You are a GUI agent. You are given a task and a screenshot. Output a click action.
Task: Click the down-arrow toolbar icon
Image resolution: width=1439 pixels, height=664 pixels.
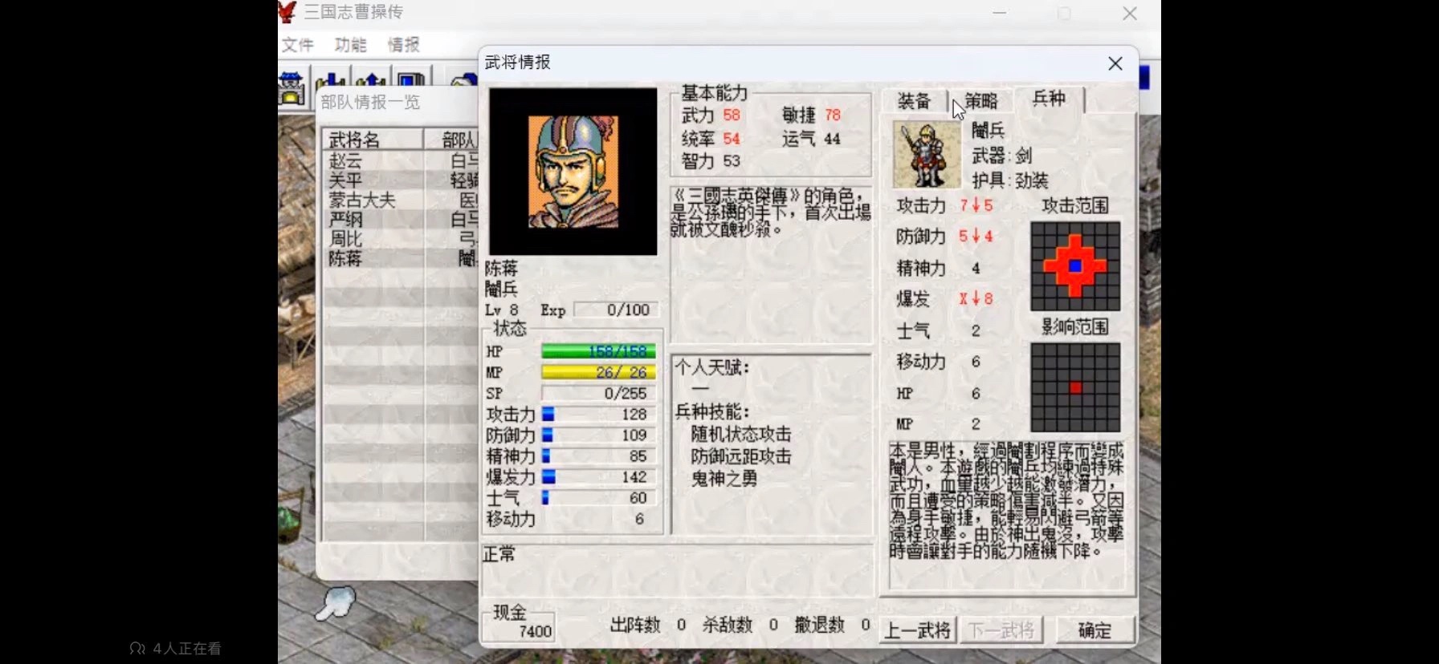point(331,82)
